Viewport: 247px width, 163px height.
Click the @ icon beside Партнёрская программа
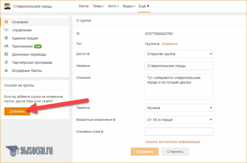point(6,63)
